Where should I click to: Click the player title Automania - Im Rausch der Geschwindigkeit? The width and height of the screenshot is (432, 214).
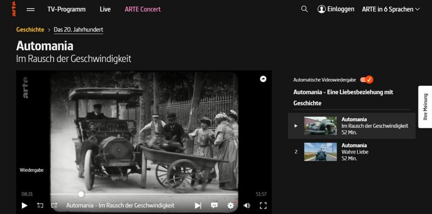pos(120,205)
